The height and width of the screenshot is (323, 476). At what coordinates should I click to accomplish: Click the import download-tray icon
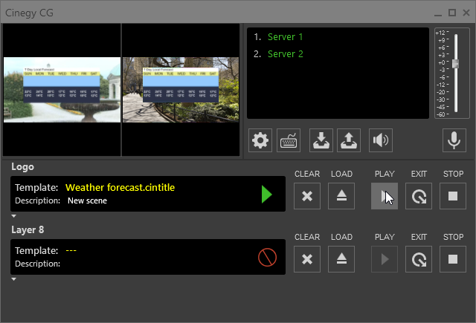tap(321, 140)
